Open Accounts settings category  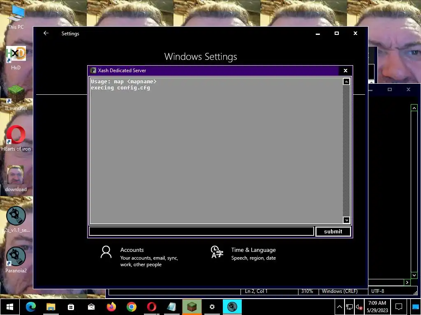pos(140,257)
